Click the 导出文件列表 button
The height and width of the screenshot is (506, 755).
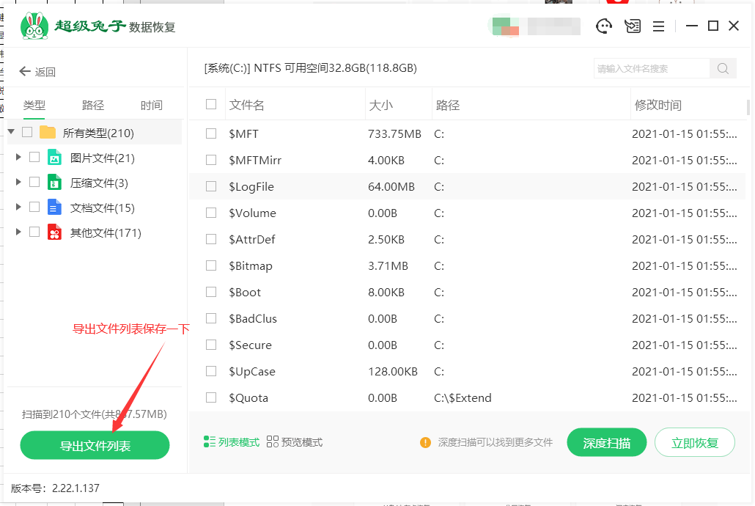95,446
